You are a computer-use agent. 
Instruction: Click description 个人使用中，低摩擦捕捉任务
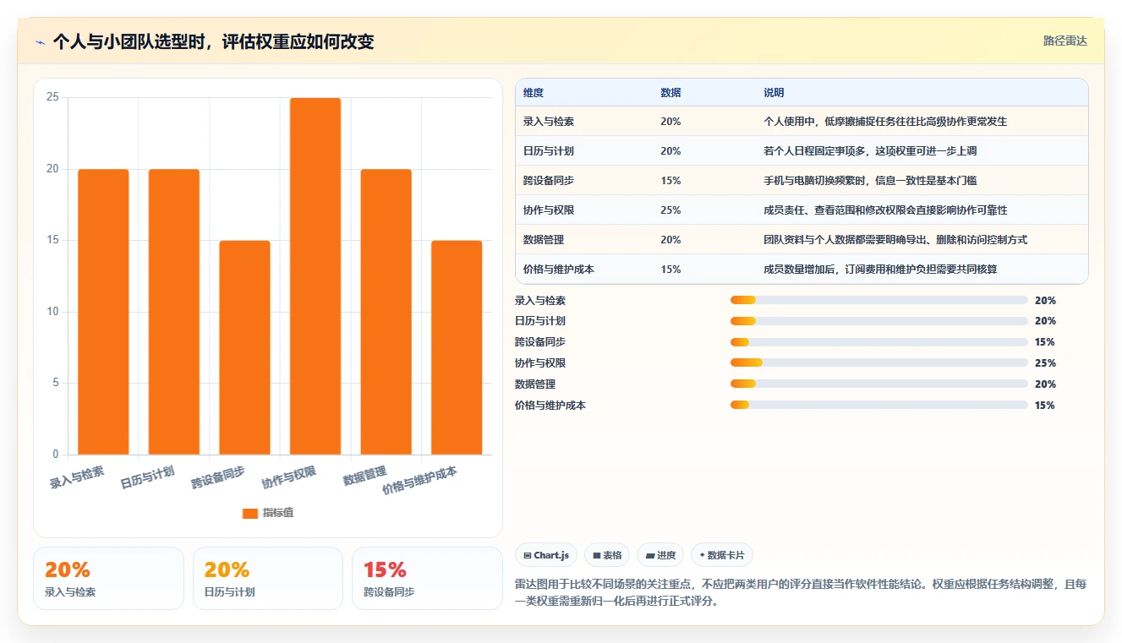(x=885, y=122)
